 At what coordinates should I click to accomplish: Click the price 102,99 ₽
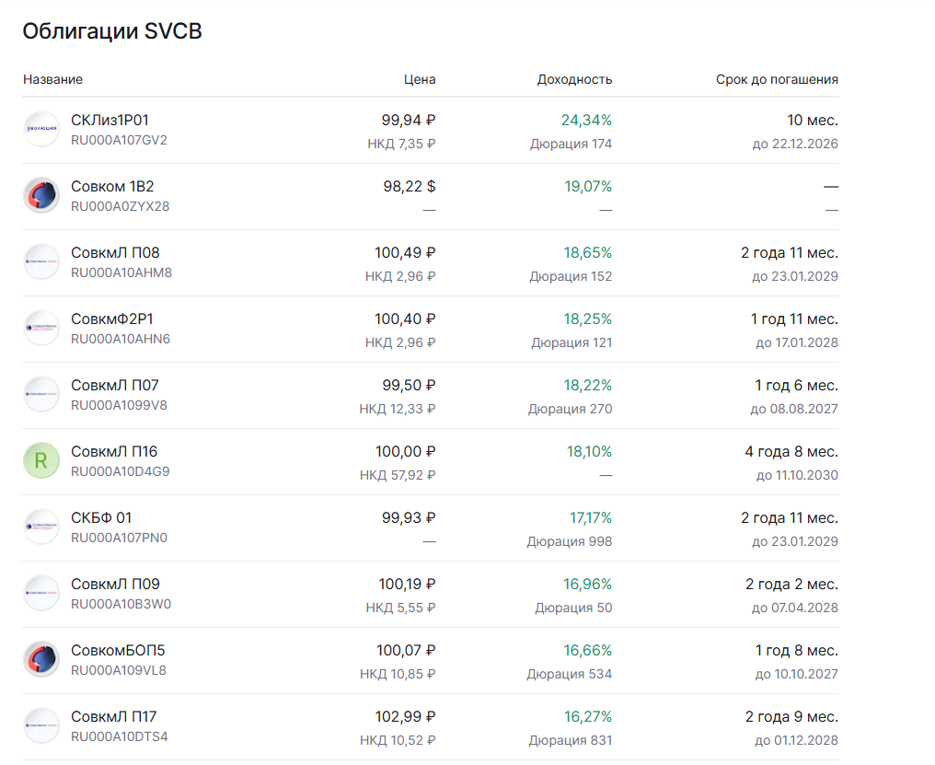click(405, 716)
